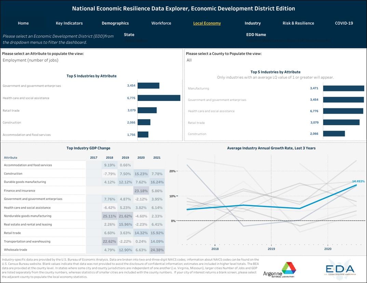Image resolution: width=367 pixels, height=283 pixels.
Task: Open the Risk & Resilience page
Action: 298,23
